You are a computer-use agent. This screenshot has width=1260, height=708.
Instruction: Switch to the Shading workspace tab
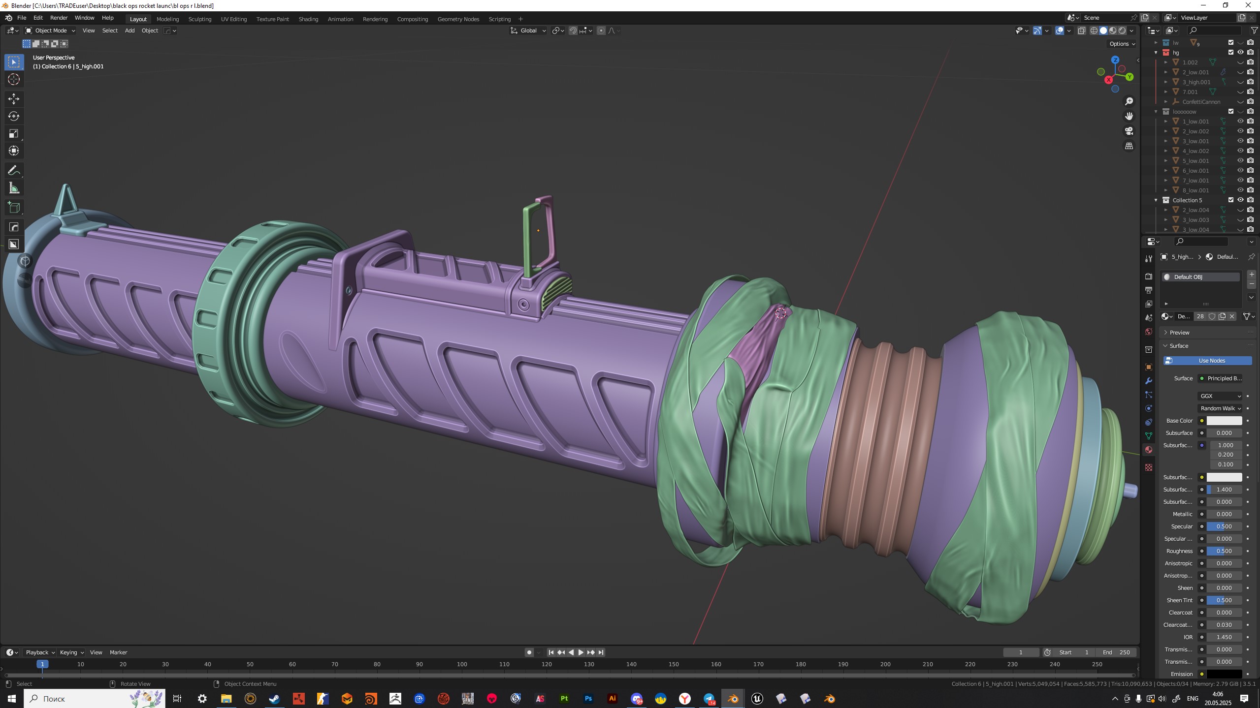click(x=308, y=19)
